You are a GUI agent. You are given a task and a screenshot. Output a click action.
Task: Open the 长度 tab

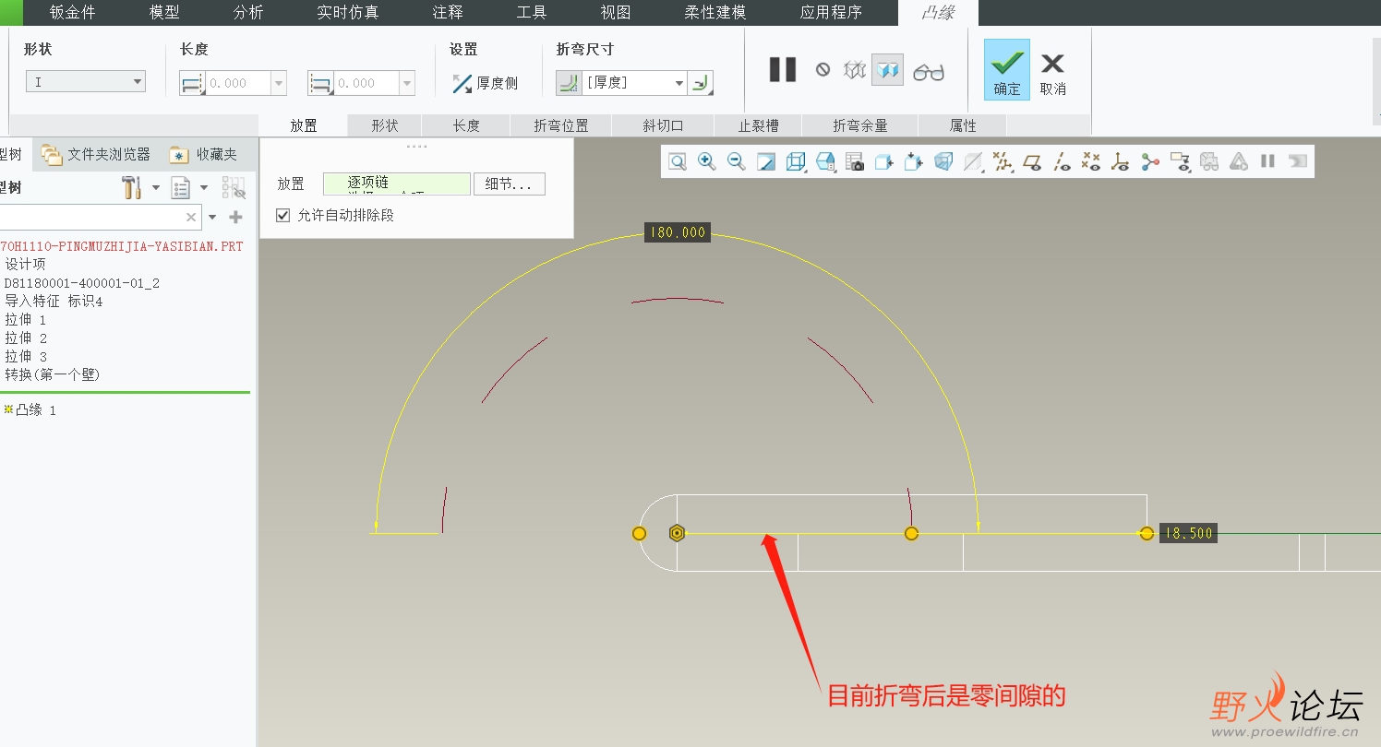[x=466, y=125]
